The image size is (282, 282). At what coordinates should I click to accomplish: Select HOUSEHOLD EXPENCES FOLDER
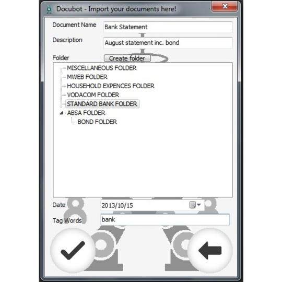(111, 86)
